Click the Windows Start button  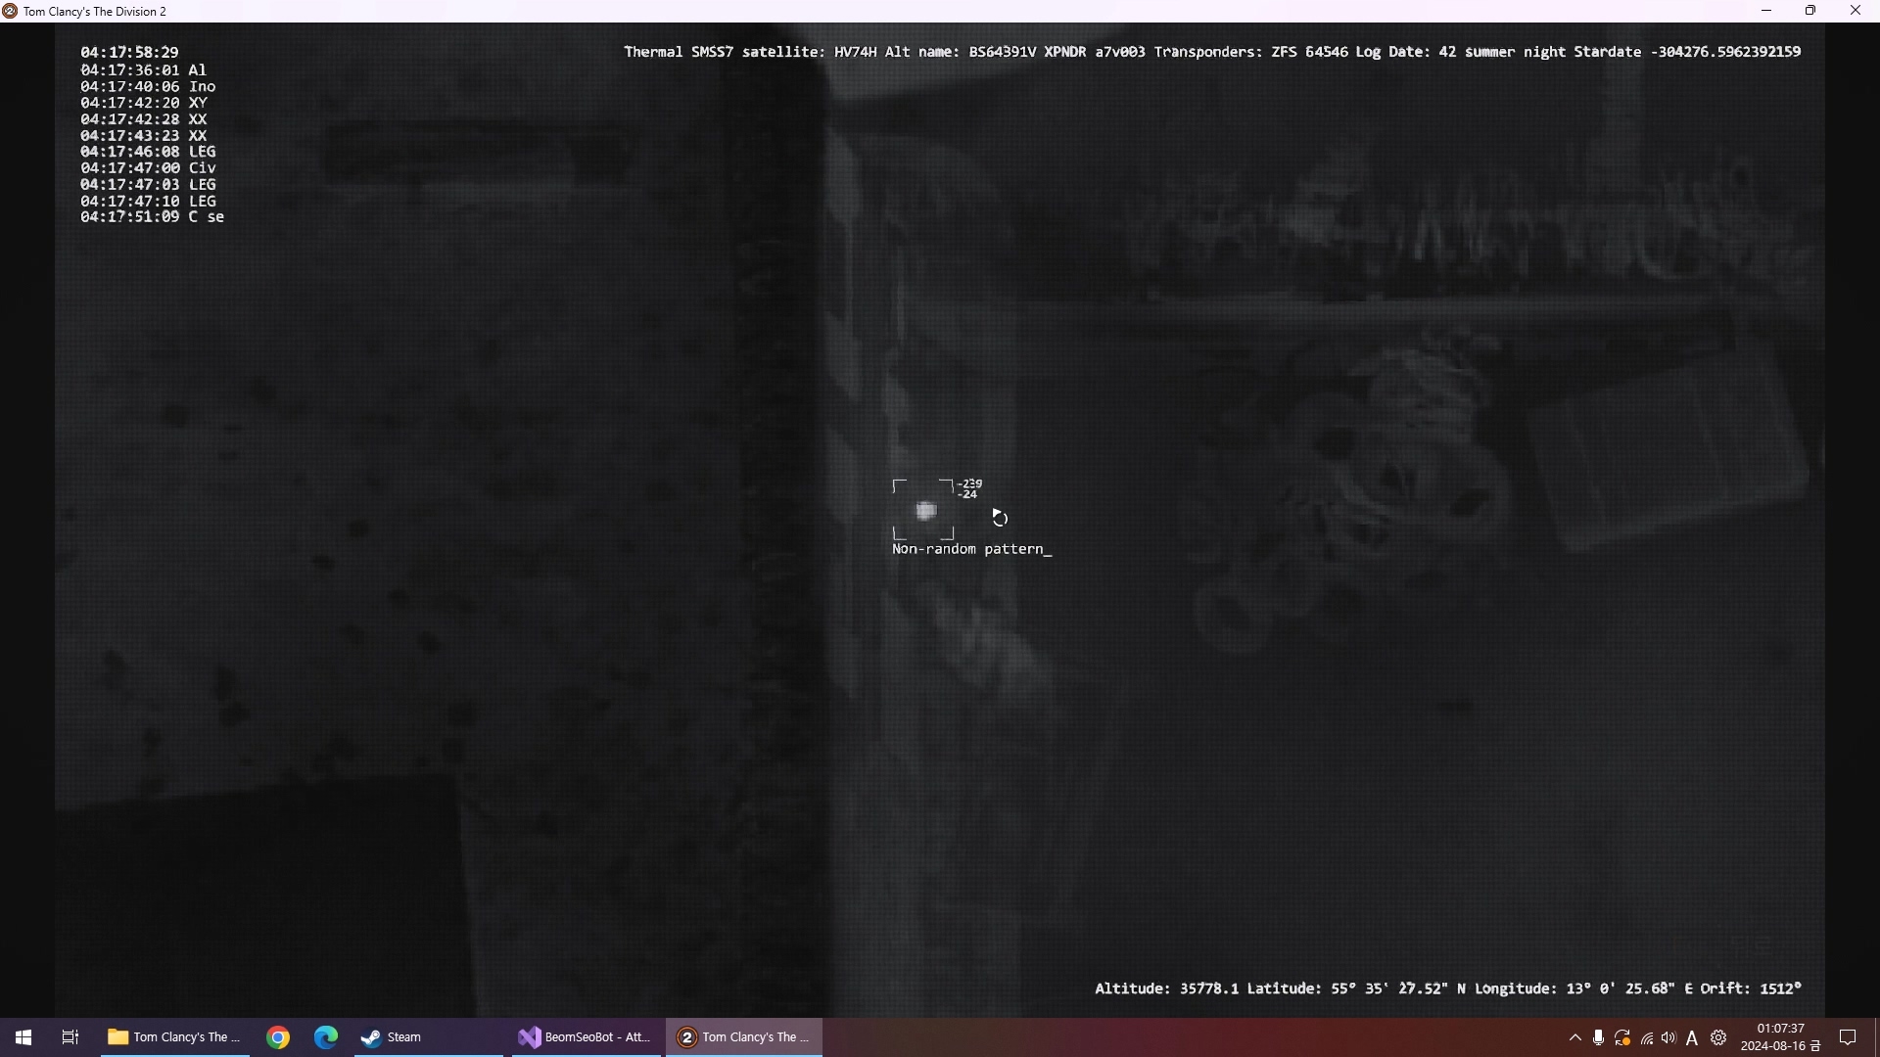coord(23,1037)
